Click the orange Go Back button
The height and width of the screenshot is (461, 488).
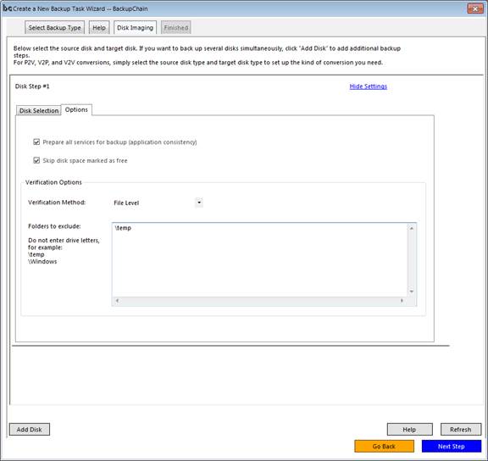coord(384,446)
